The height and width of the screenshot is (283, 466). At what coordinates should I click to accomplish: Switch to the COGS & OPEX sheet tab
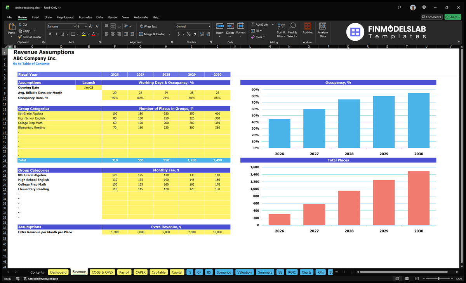pos(102,272)
